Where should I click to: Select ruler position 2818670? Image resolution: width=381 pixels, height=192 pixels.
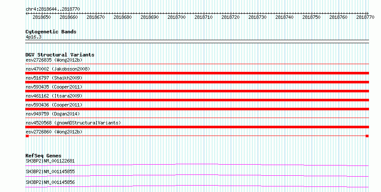point(95,17)
